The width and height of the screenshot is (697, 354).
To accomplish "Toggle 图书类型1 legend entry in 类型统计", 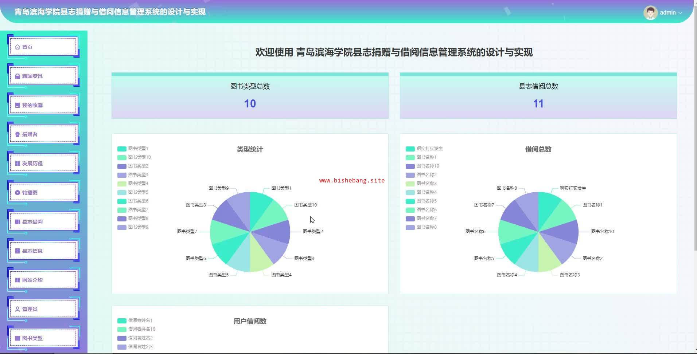I will (133, 149).
